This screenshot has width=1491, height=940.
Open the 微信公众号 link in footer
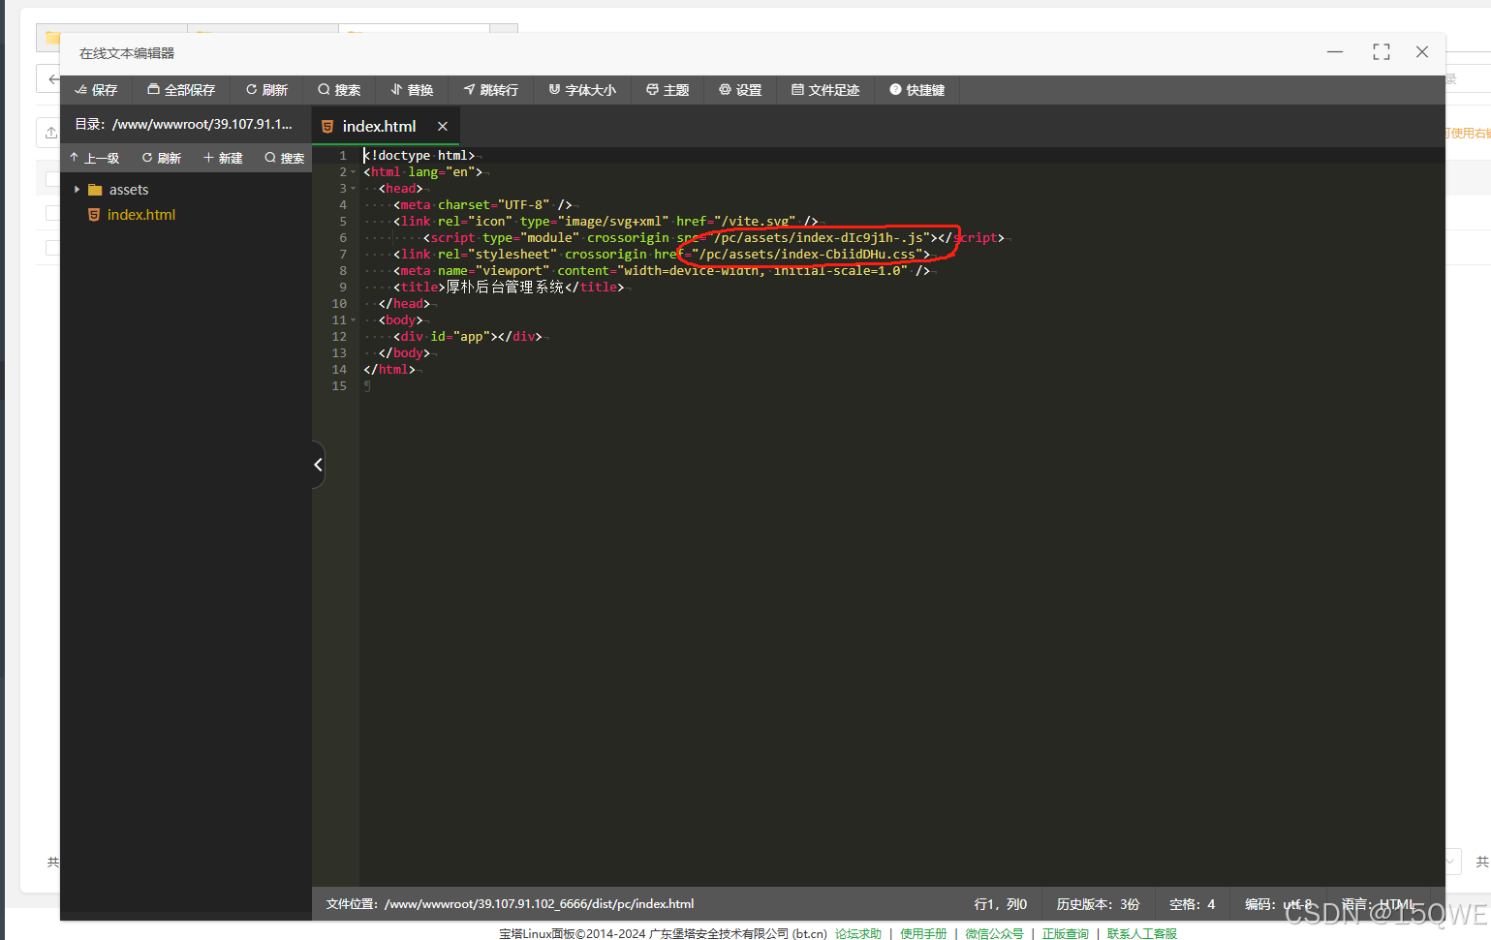coord(994,933)
